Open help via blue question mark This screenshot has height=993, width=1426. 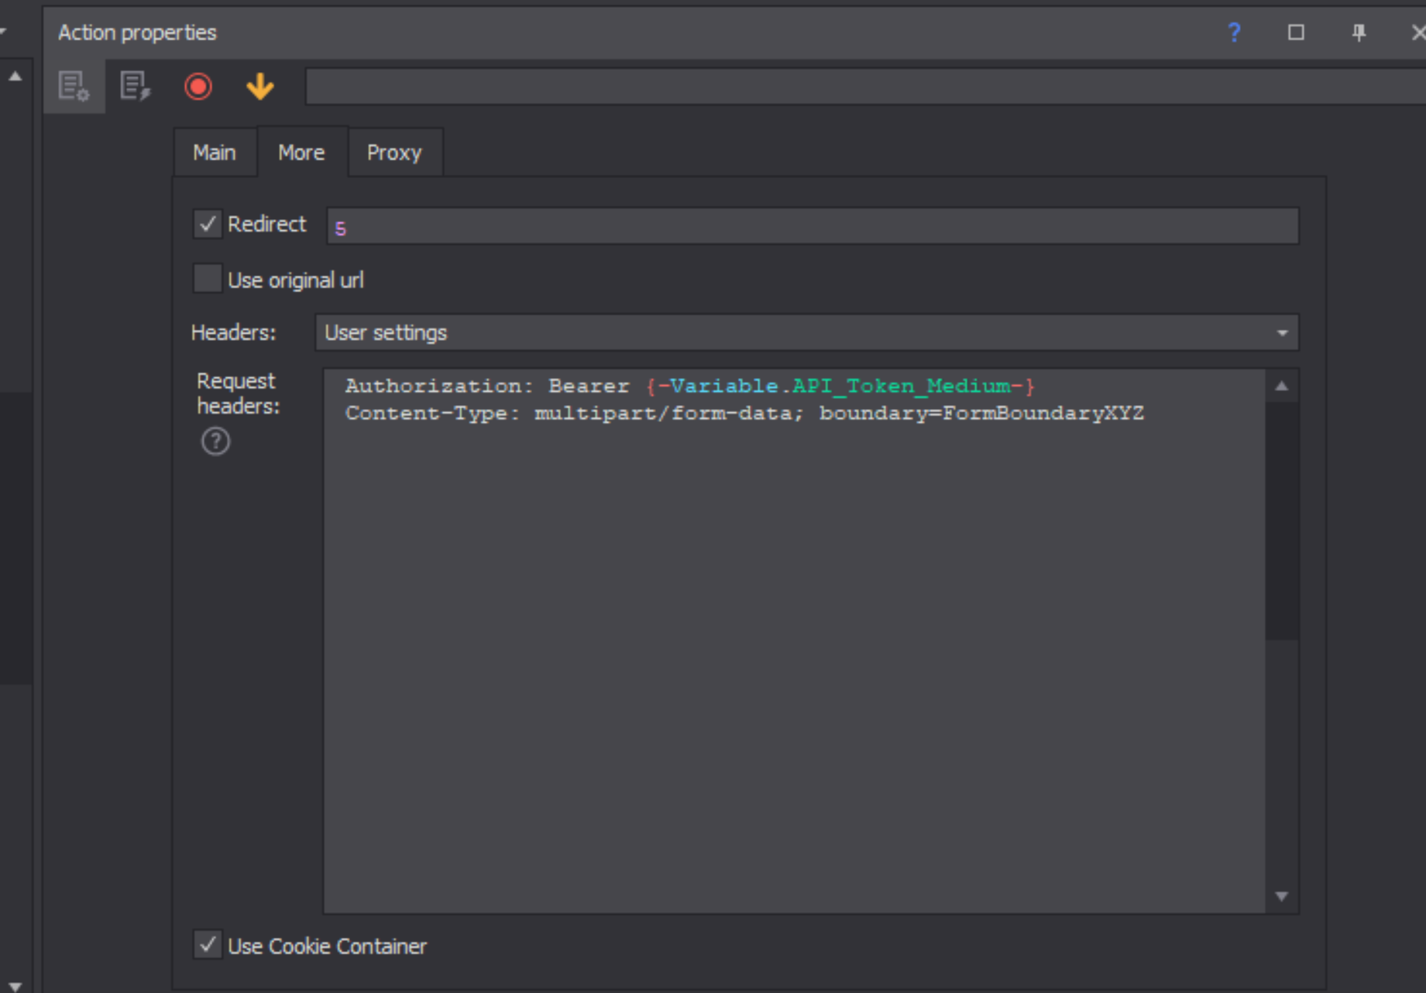[x=1234, y=33]
